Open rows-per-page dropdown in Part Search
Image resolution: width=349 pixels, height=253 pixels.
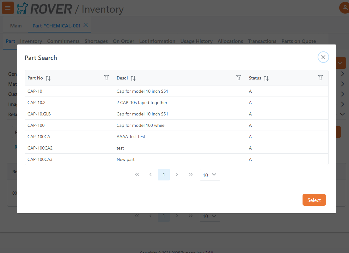(210, 175)
